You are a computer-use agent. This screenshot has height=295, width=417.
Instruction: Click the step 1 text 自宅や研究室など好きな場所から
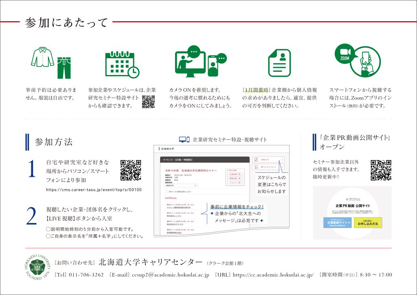click(77, 167)
